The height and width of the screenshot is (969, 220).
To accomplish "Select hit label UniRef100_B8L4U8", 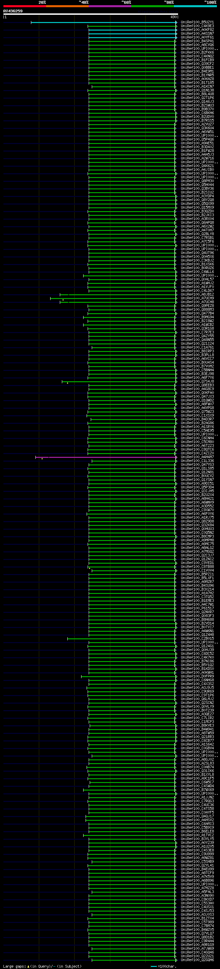I will pos(197,94).
